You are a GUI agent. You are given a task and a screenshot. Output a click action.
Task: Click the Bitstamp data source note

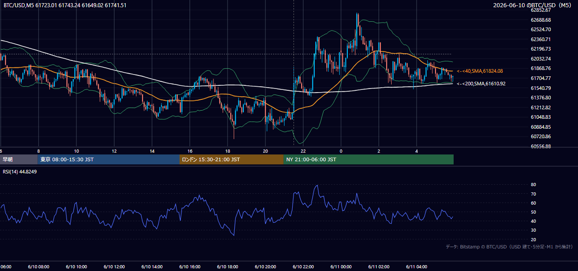(x=509, y=247)
